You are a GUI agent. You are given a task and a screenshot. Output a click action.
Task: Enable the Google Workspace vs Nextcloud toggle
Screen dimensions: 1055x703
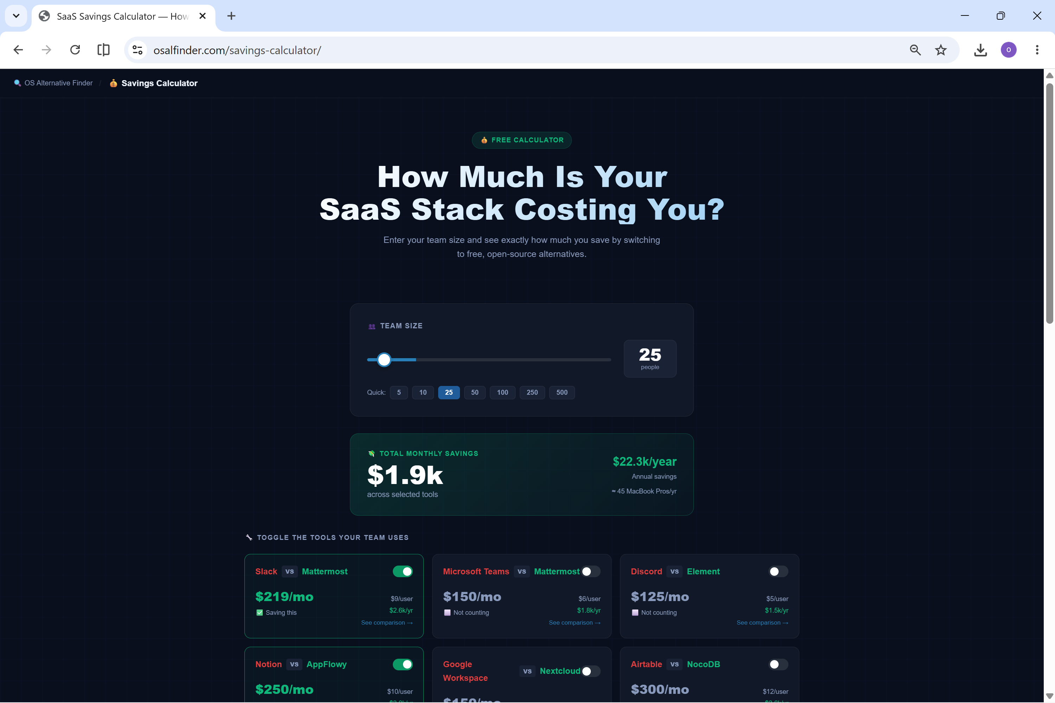(591, 671)
